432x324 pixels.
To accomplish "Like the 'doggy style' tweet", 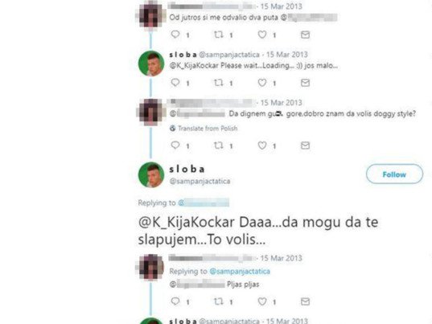I will [262, 146].
